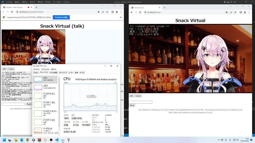
Task: Open new tab beside SkyWay Talk example tab
Action: click(36, 7)
